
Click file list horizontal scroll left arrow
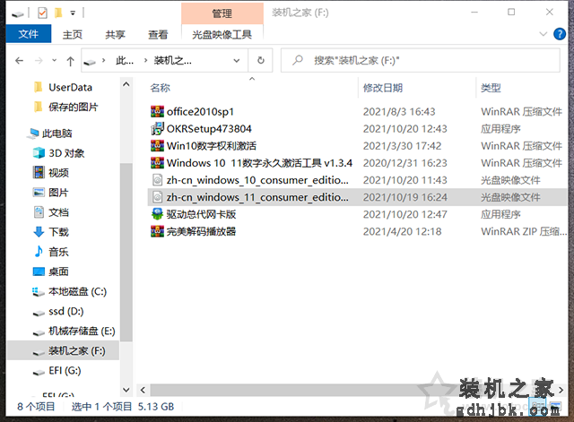(x=143, y=390)
